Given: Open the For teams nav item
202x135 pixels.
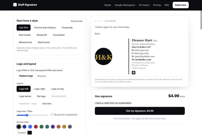Looking at the screenshot, I should coord(144,5).
